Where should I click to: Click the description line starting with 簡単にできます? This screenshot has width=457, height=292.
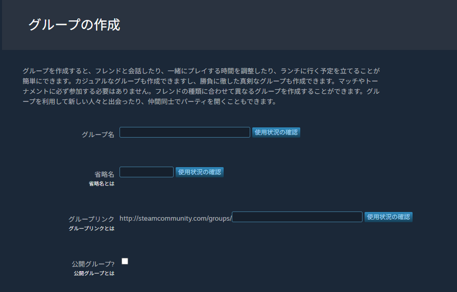click(201, 81)
